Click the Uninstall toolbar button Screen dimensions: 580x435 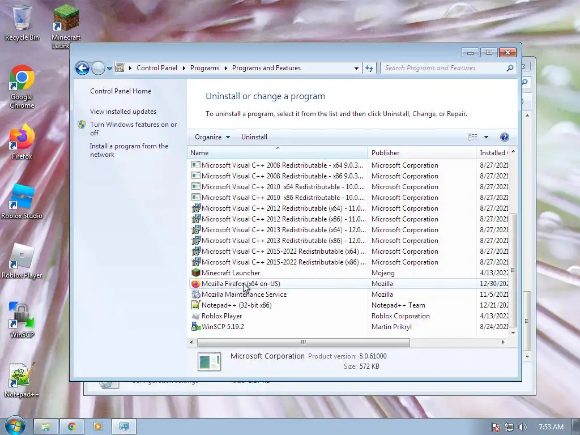[x=254, y=137]
